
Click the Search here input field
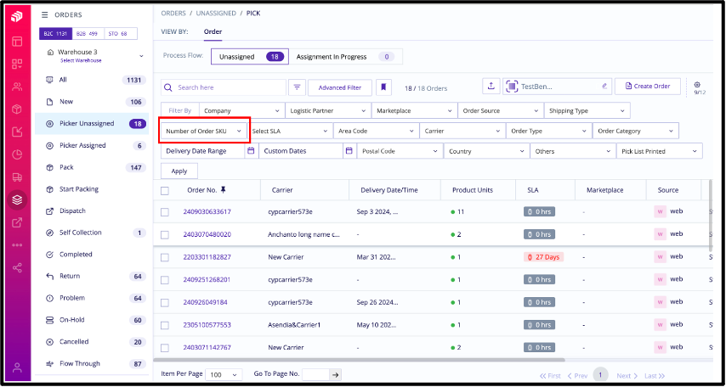pos(230,87)
